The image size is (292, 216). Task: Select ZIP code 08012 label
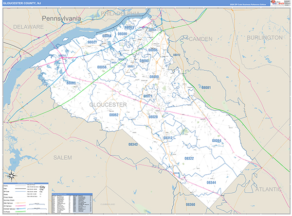pyautogui.click(x=177, y=55)
